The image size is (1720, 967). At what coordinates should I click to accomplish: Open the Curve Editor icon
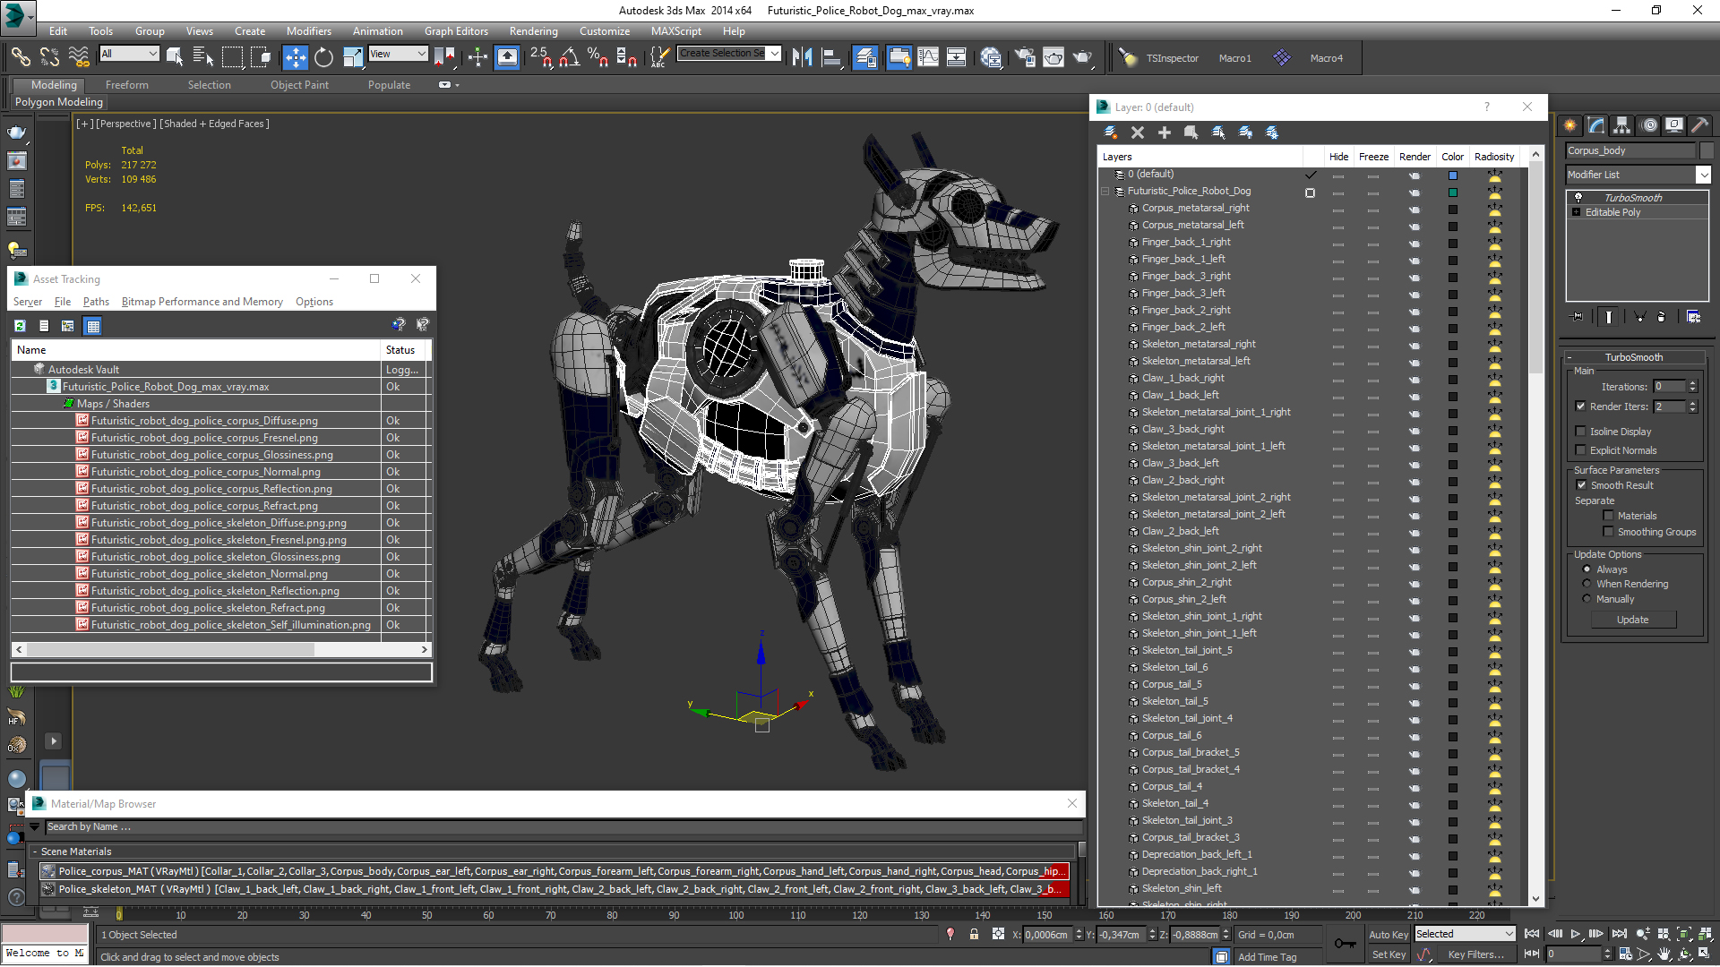pos(928,57)
